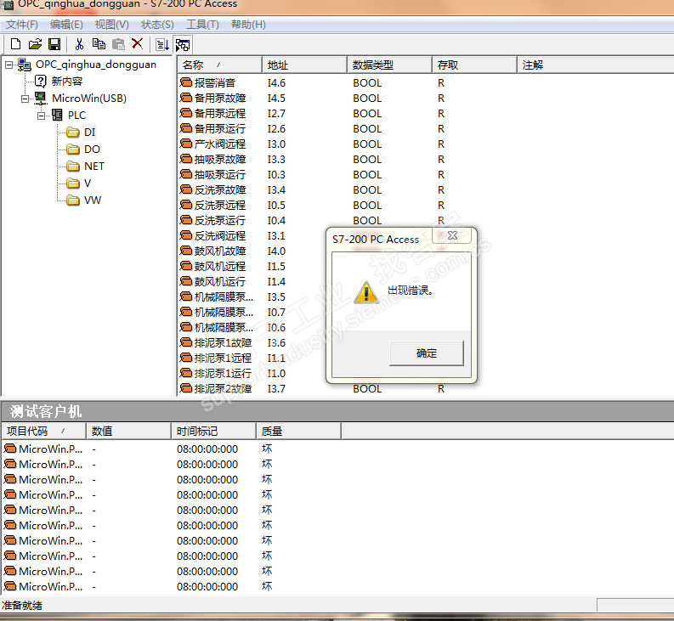
Task: Select the 备用泵故障 item row
Action: (x=426, y=98)
